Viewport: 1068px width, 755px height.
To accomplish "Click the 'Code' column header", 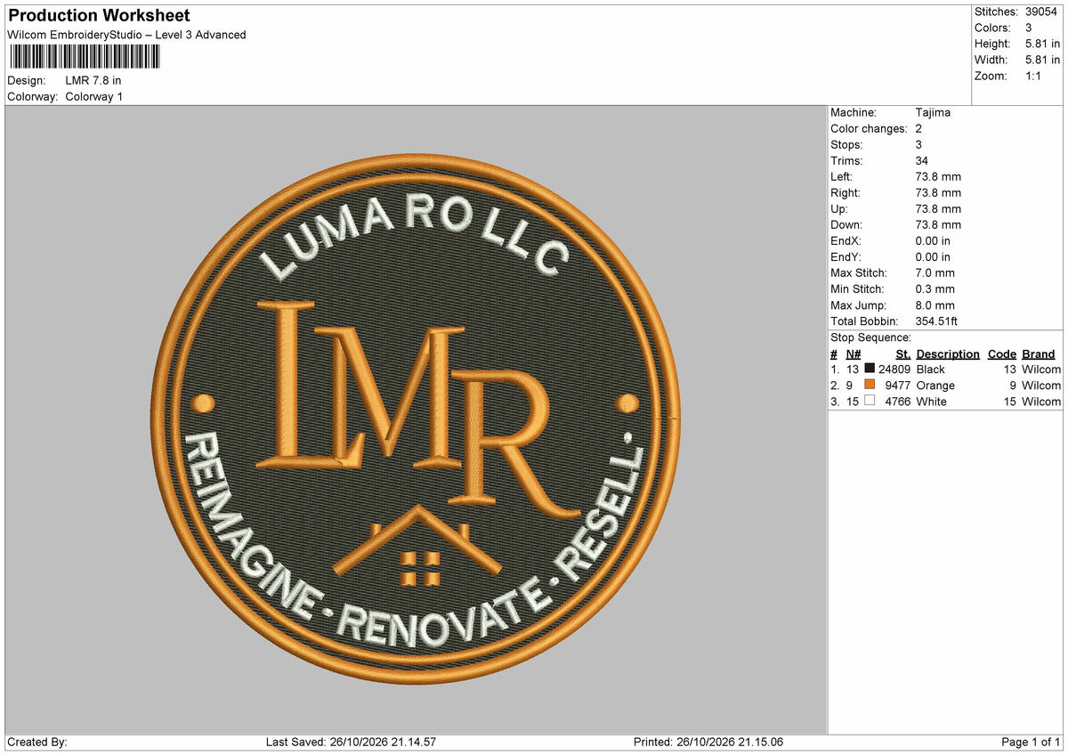I will coord(1002,353).
